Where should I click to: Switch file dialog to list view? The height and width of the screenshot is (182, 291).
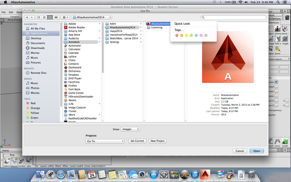coord(44,17)
